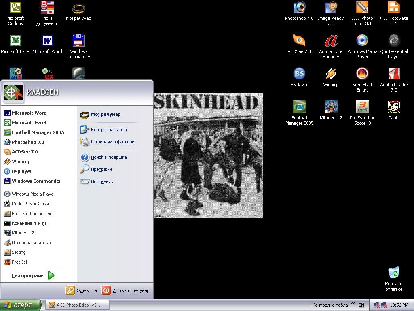Open Поспремање диска from Start menu

tap(38, 243)
